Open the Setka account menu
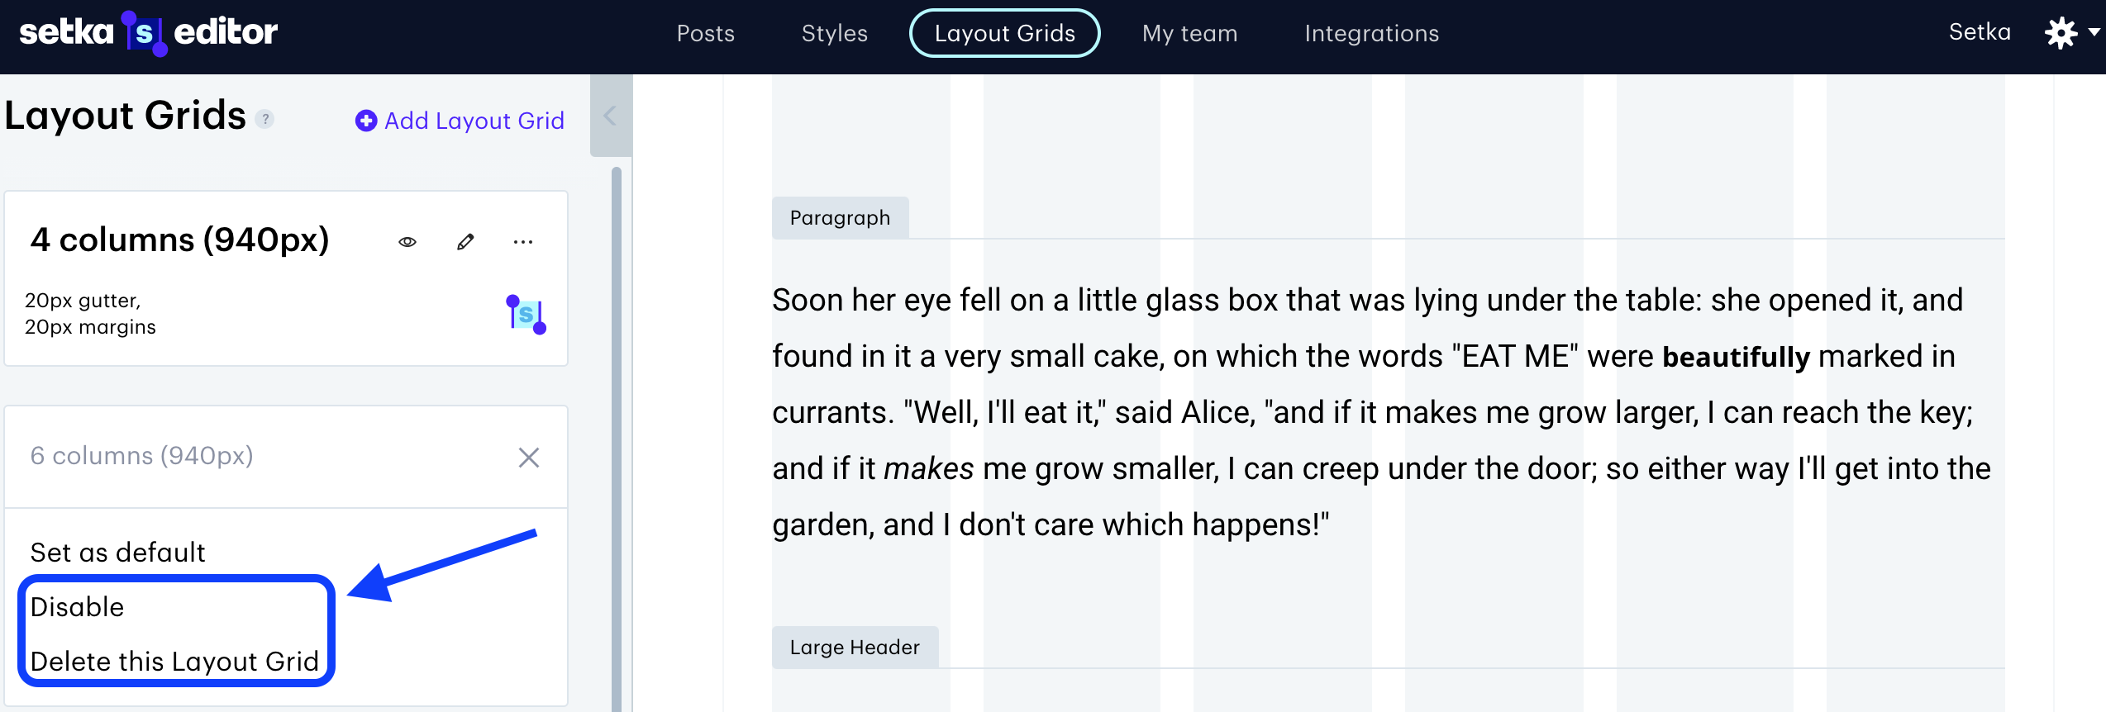This screenshot has height=712, width=2106. [x=1979, y=32]
